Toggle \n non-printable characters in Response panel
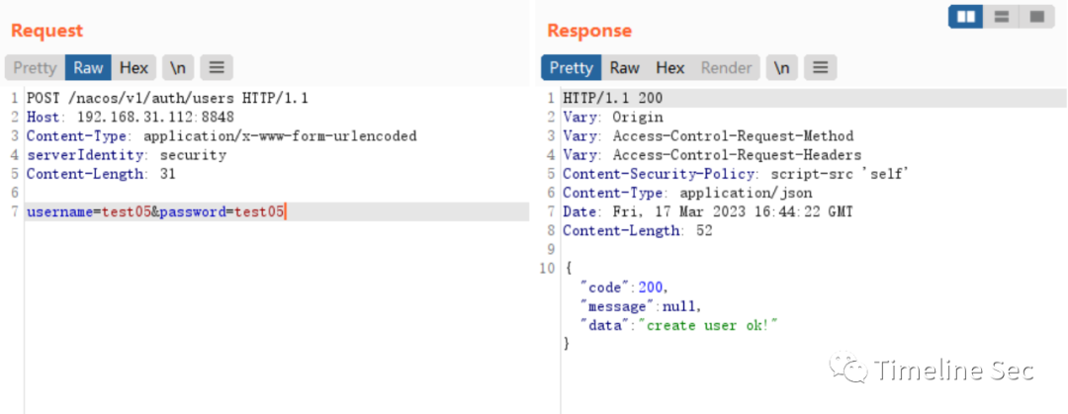1068x414 pixels. [782, 67]
